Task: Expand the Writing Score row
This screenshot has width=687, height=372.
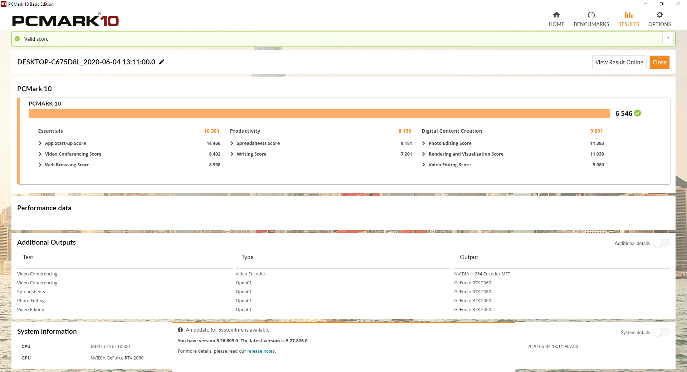Action: [232, 154]
